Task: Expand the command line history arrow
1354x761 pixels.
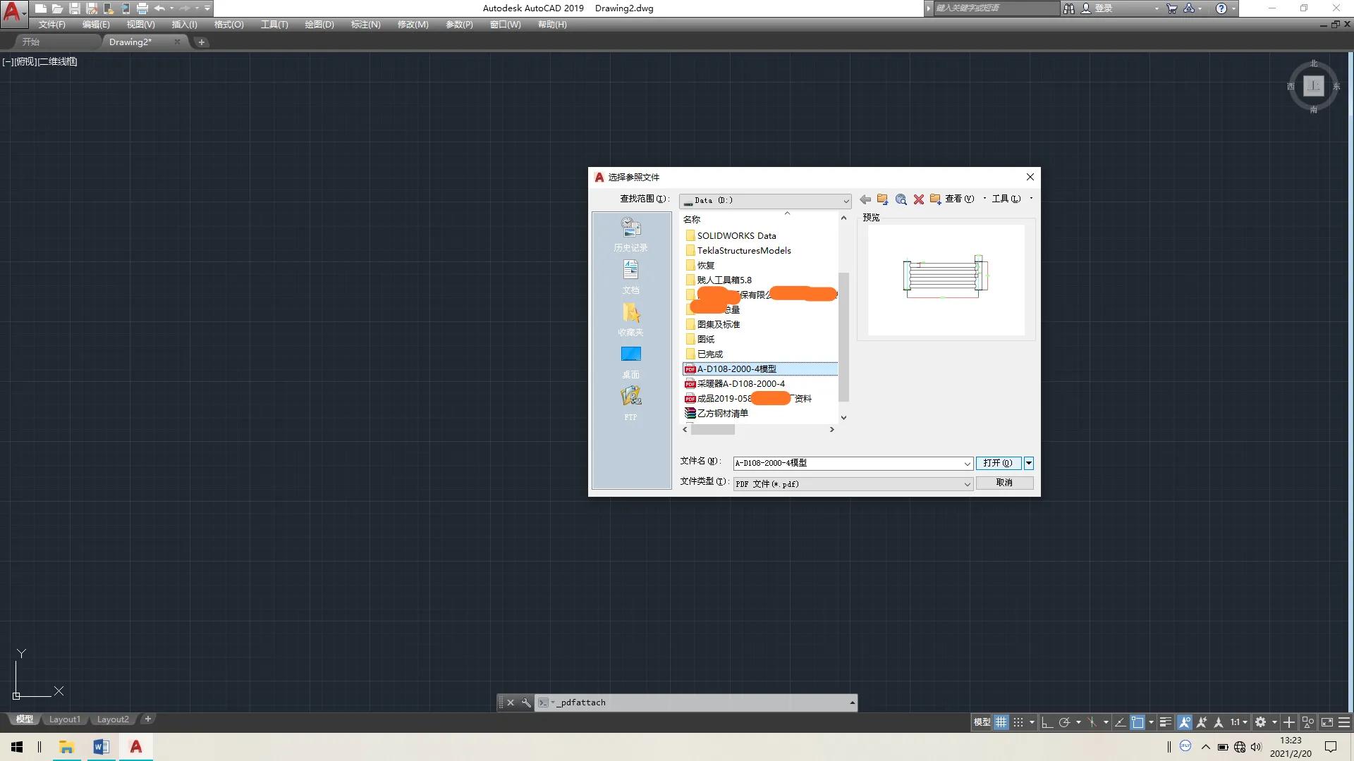Action: (x=852, y=703)
